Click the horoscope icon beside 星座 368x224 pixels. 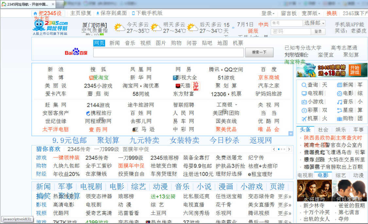tap(339, 111)
